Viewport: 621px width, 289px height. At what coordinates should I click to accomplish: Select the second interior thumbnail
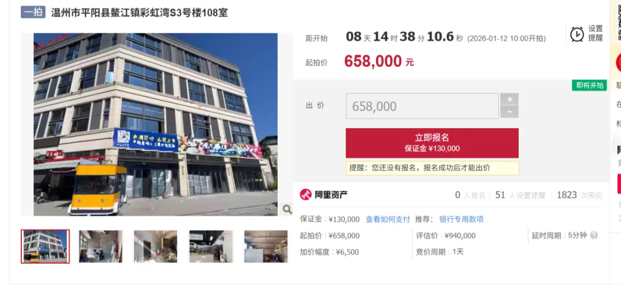tap(101, 246)
